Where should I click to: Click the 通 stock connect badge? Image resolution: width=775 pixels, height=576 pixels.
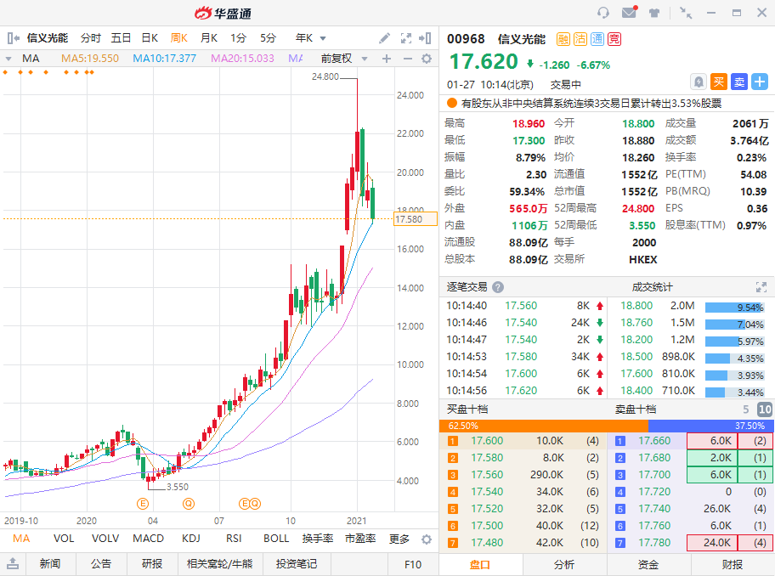[x=597, y=39]
